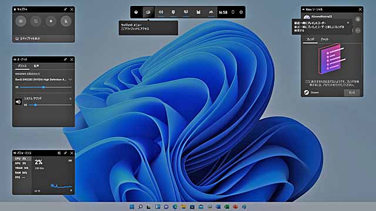Screen dimensions: 376x211
Task: Select VRAM metric in Performance widget
Action: [x=22, y=168]
